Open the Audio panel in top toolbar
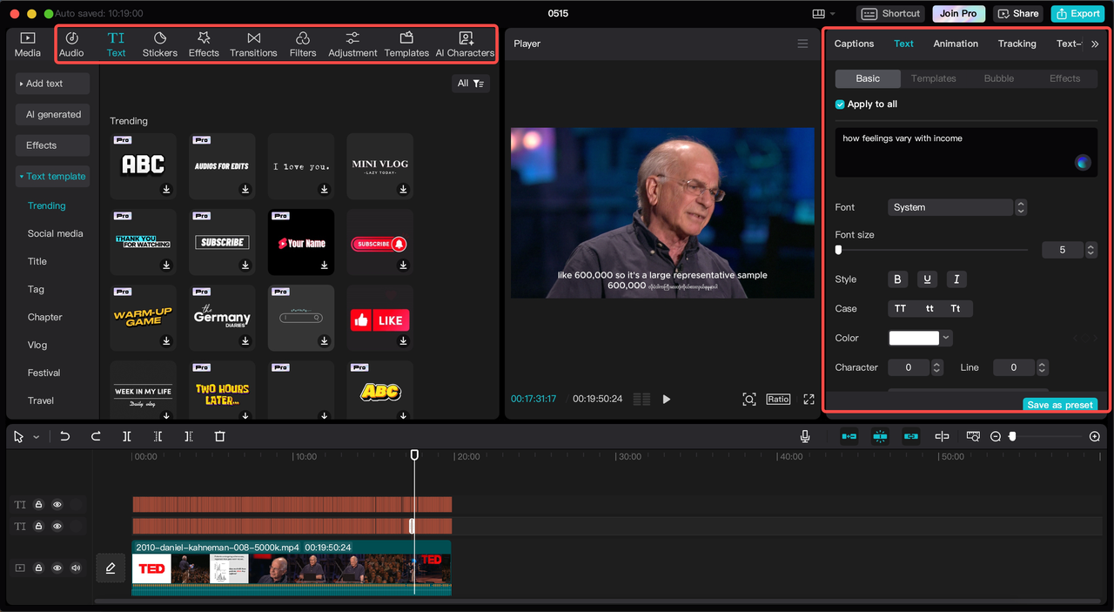The image size is (1114, 612). pos(71,44)
